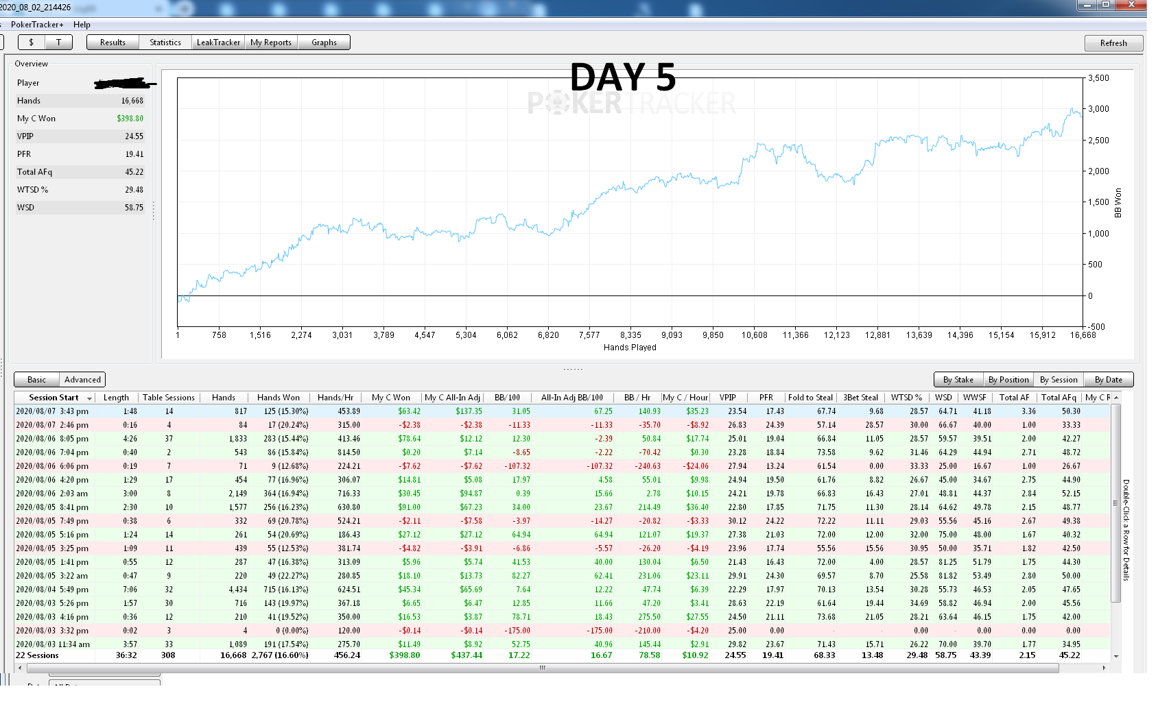Viewport: 1158px width, 702px height.
Task: Click the table scroll down arrow
Action: 1116,656
